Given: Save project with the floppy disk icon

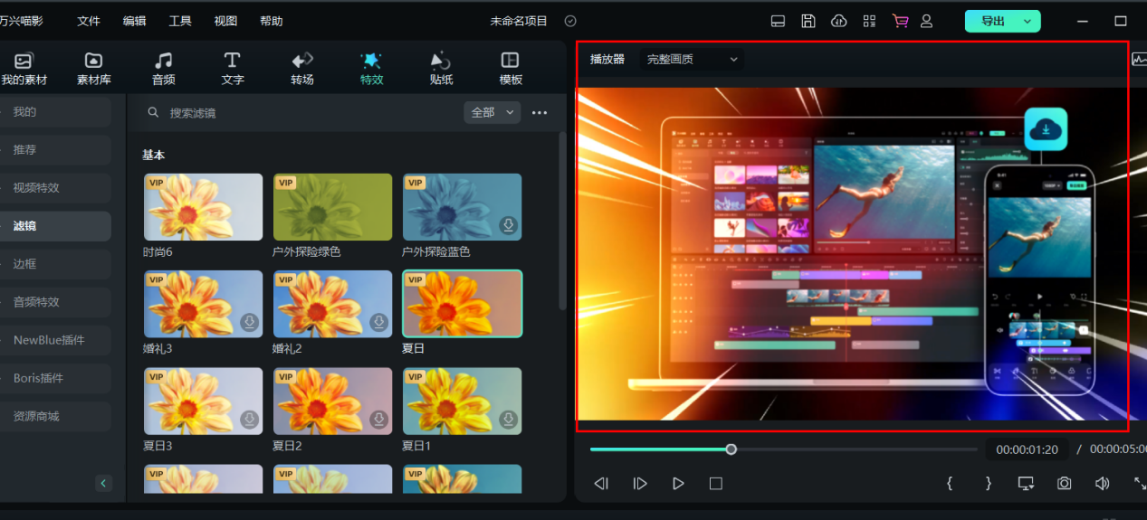Looking at the screenshot, I should [808, 21].
